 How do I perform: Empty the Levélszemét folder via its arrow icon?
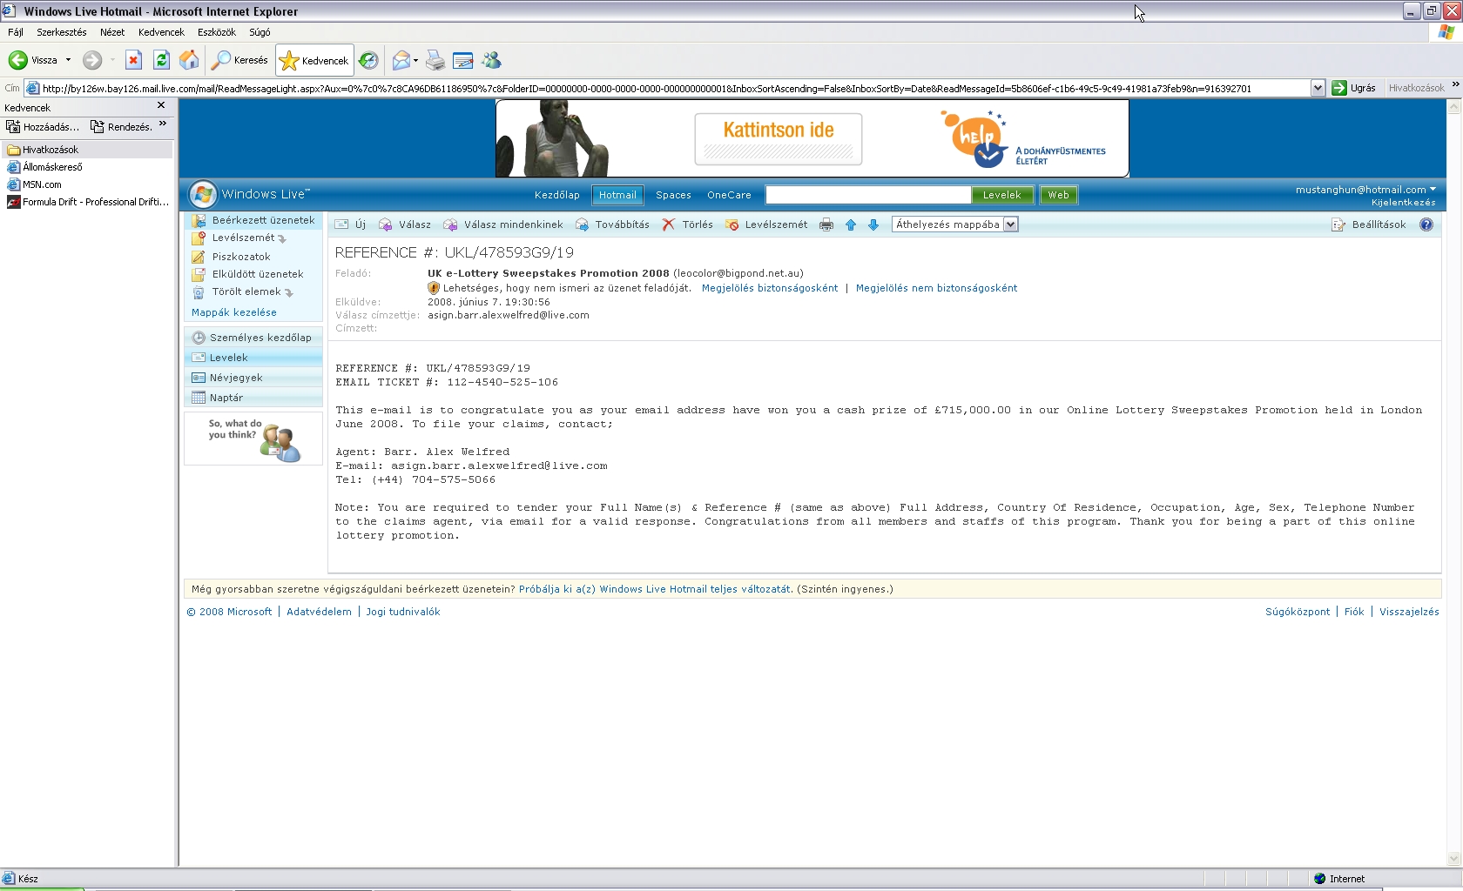point(282,238)
